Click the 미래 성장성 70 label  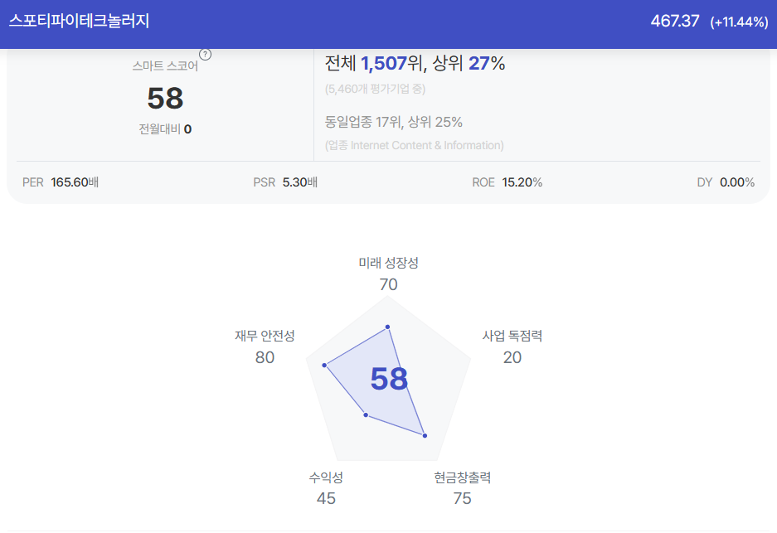pyautogui.click(x=388, y=274)
